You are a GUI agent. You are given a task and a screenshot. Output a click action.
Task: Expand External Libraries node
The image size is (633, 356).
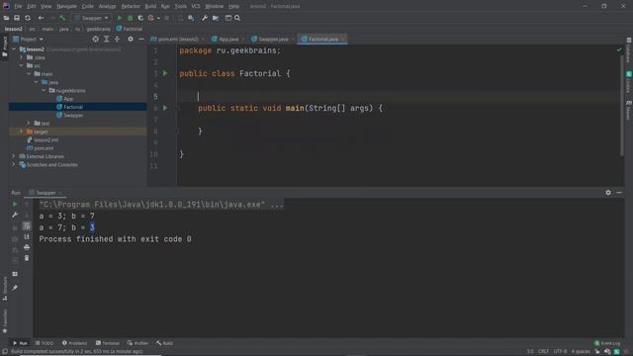[x=14, y=156]
